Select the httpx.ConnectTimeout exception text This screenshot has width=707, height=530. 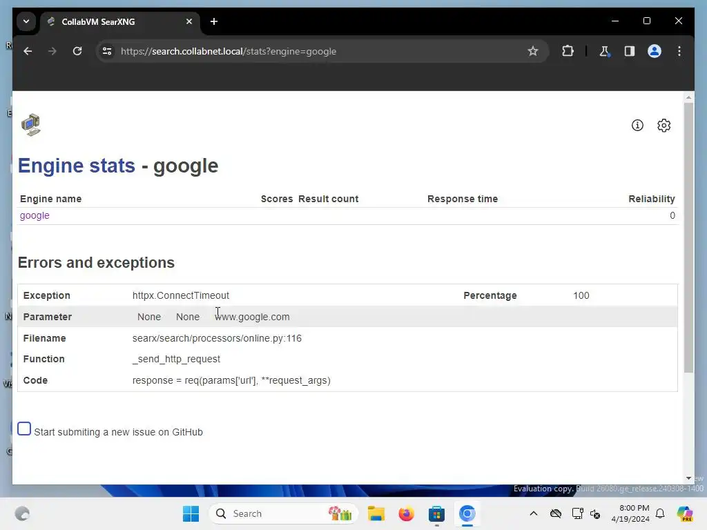pyautogui.click(x=181, y=295)
